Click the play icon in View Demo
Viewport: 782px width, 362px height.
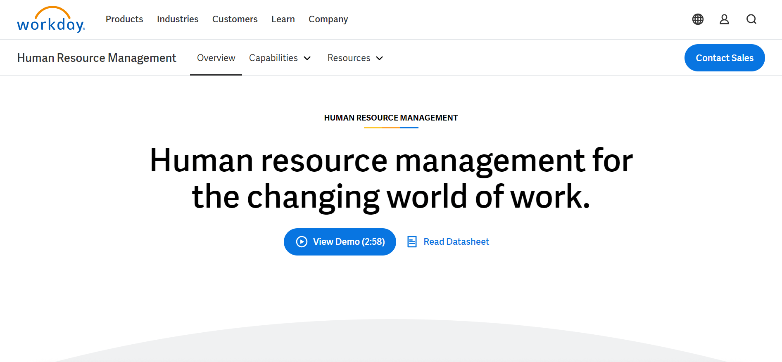tap(302, 242)
